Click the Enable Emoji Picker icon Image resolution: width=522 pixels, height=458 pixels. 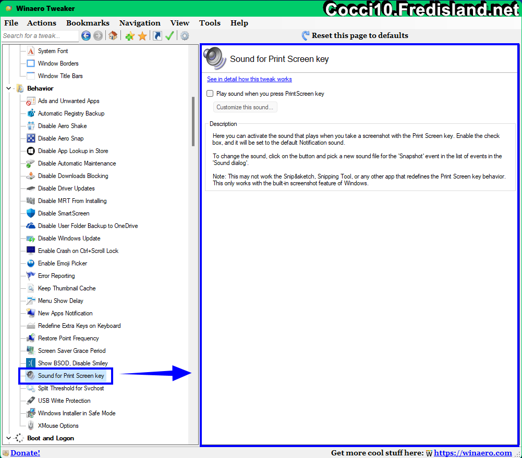click(31, 263)
